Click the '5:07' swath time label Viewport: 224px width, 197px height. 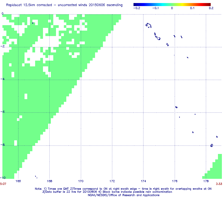point(3,184)
